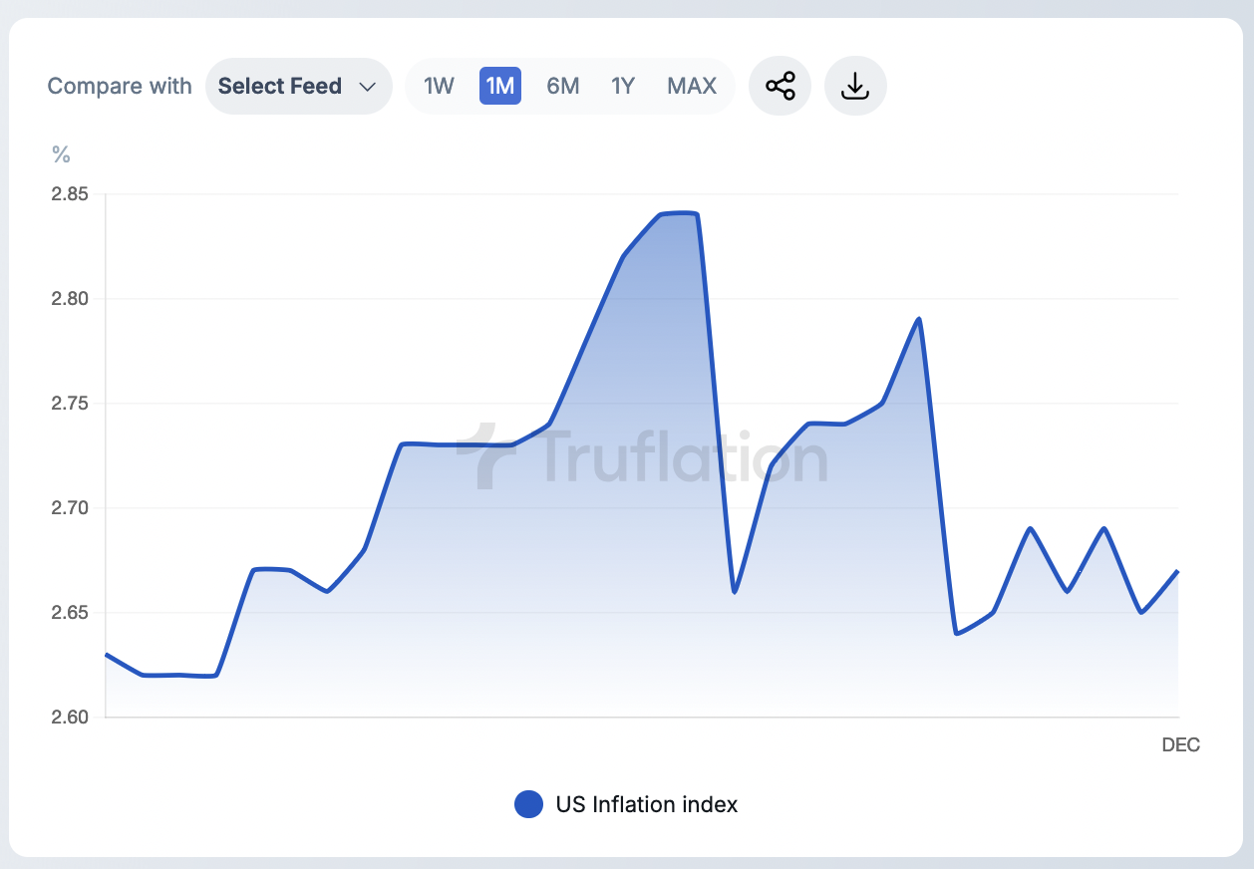Click the line's starting point at 2.63
Image resolution: width=1254 pixels, height=869 pixels.
click(107, 655)
